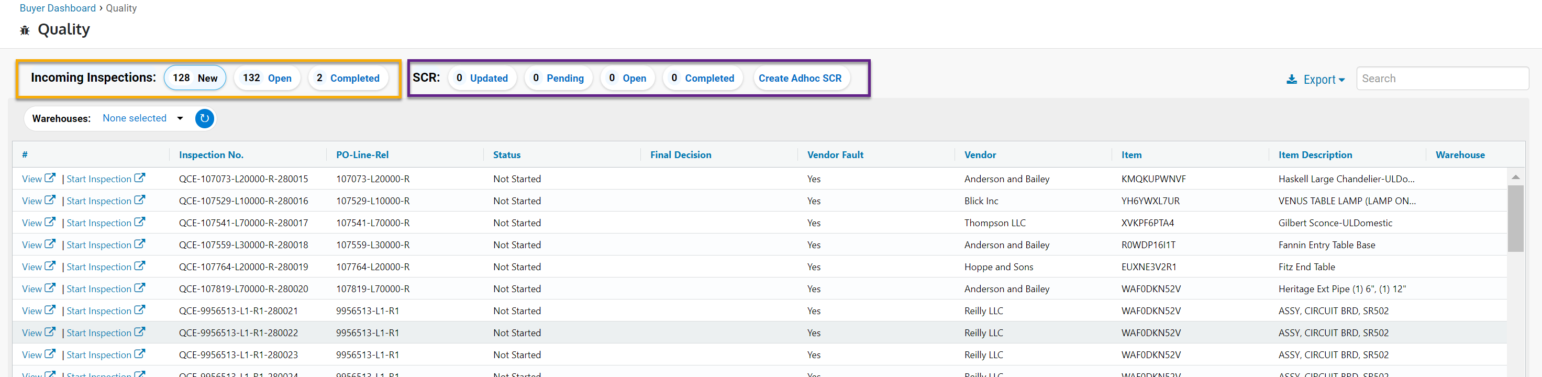Viewport: 1542px width, 377px height.
Task: Select the 132 Open inspections filter
Action: pyautogui.click(x=267, y=79)
